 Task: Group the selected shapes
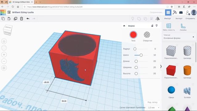(139, 19)
